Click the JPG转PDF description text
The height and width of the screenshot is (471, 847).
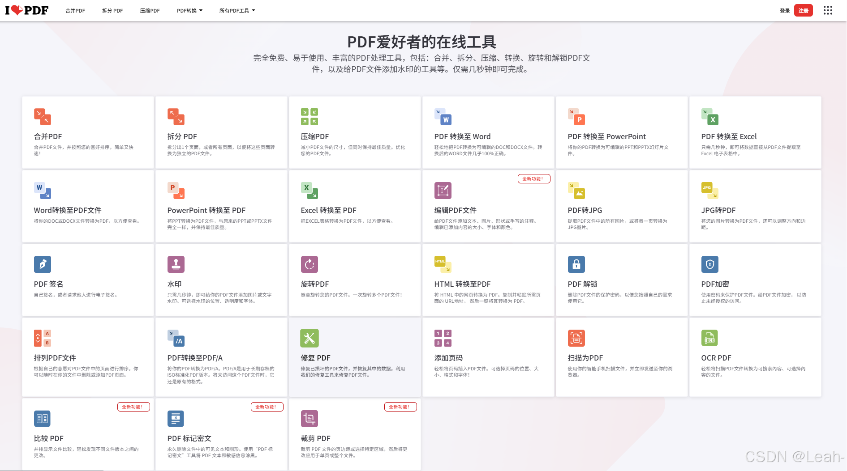[x=753, y=224]
